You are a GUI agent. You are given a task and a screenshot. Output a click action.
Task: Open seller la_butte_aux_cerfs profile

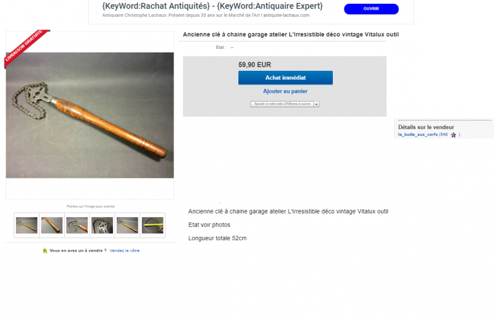pyautogui.click(x=417, y=135)
